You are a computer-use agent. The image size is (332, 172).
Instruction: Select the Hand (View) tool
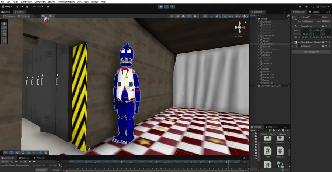(4, 24)
